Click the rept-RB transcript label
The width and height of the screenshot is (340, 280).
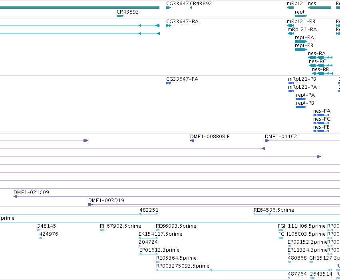[304, 46]
